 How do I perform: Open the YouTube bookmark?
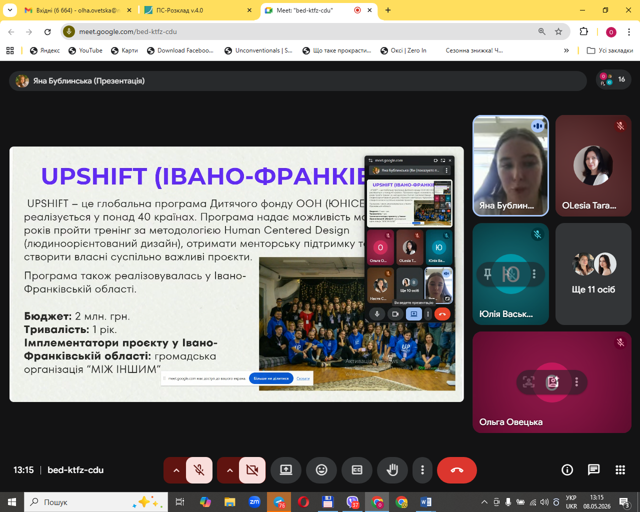(85, 50)
